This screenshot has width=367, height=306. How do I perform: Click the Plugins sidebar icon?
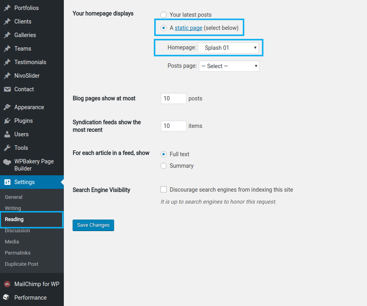point(8,120)
